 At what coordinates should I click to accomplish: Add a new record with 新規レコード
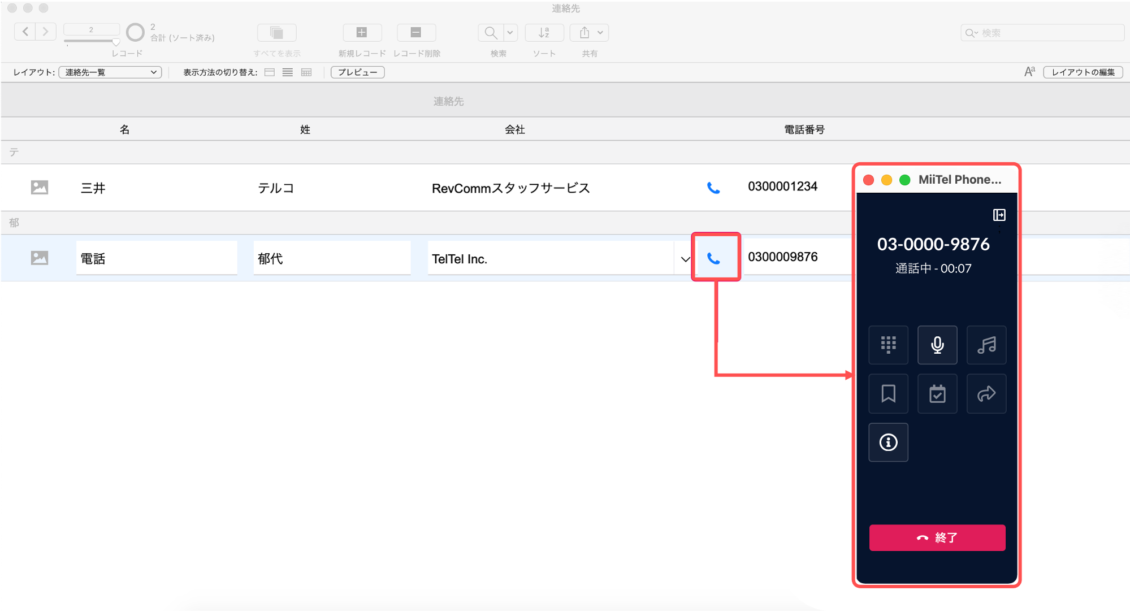[362, 33]
